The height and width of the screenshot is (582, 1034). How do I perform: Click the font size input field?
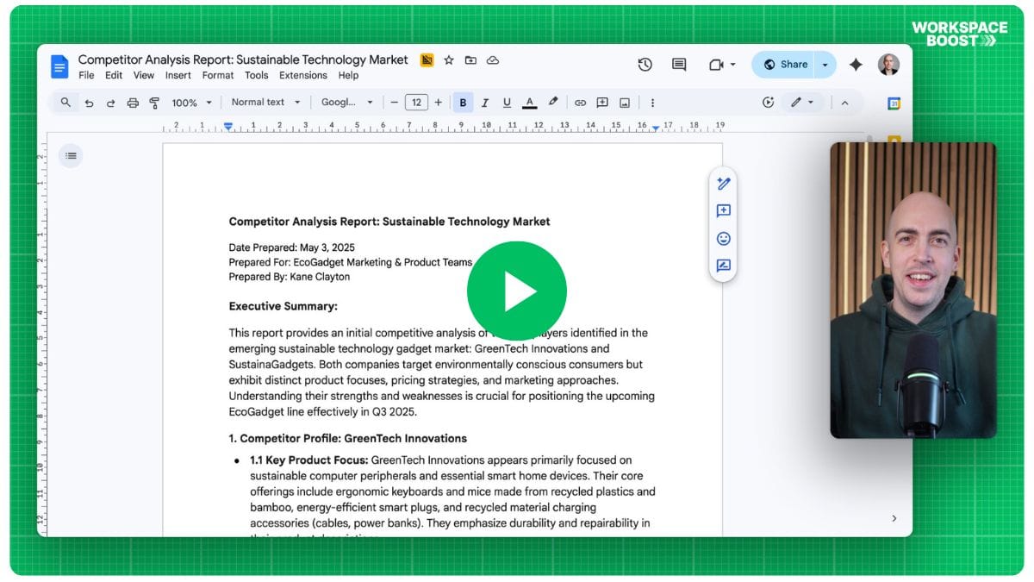coord(416,103)
